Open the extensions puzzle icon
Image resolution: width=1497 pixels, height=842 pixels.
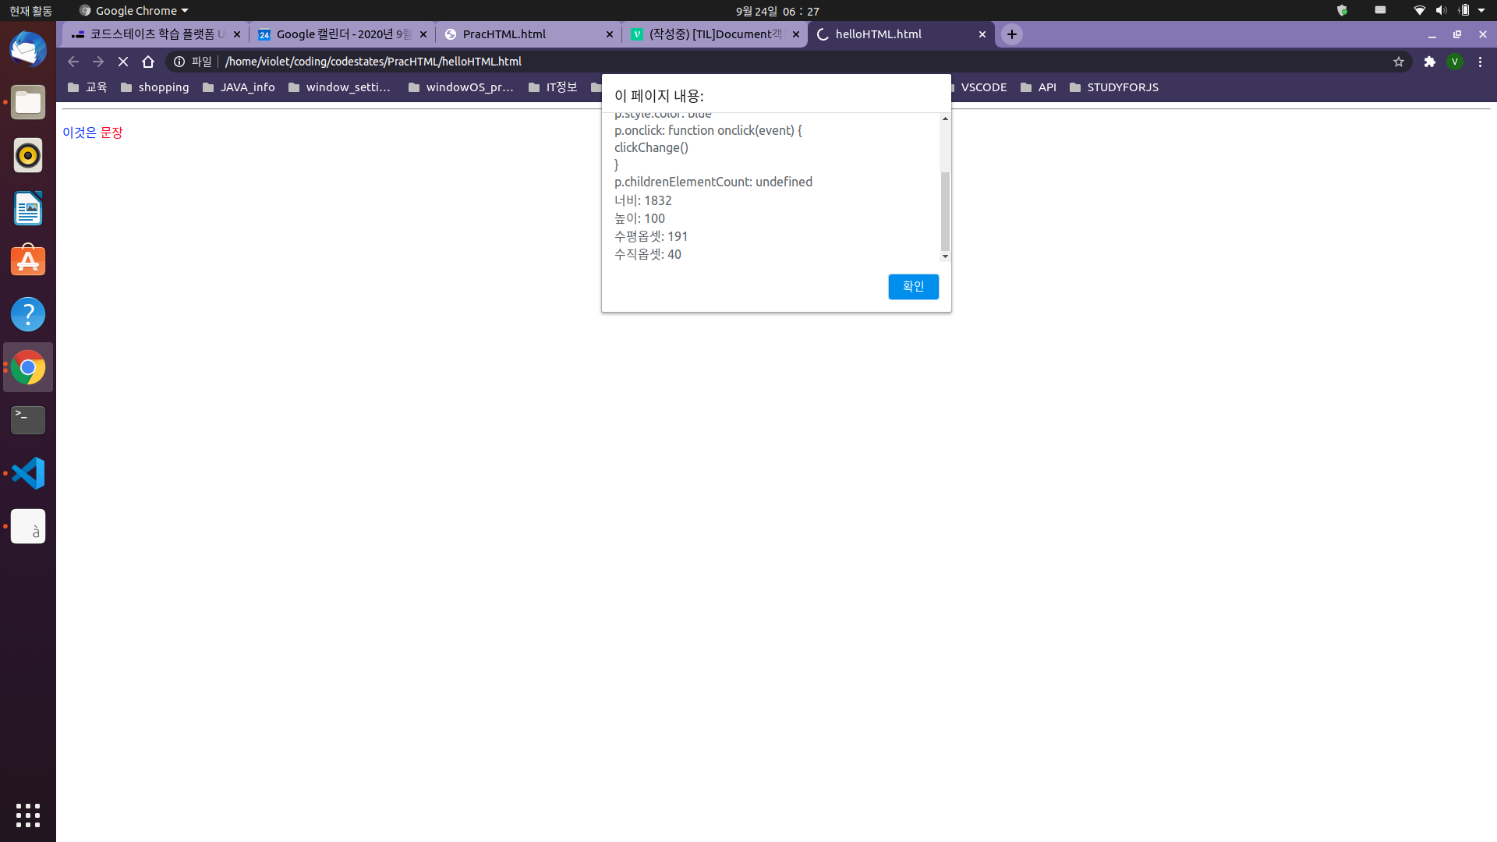tap(1429, 62)
